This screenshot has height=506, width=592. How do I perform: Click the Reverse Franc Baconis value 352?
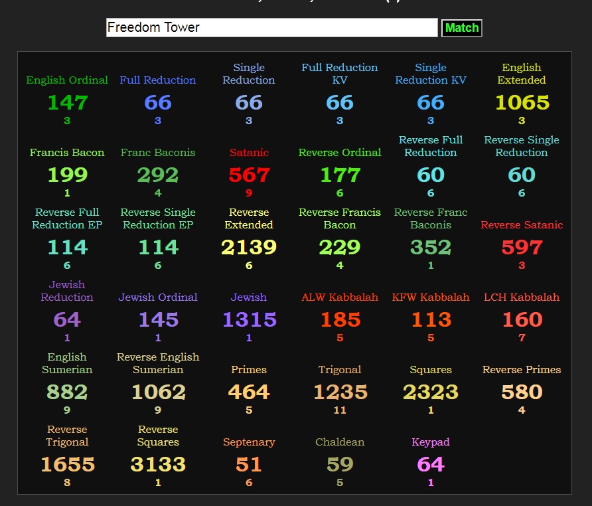431,248
